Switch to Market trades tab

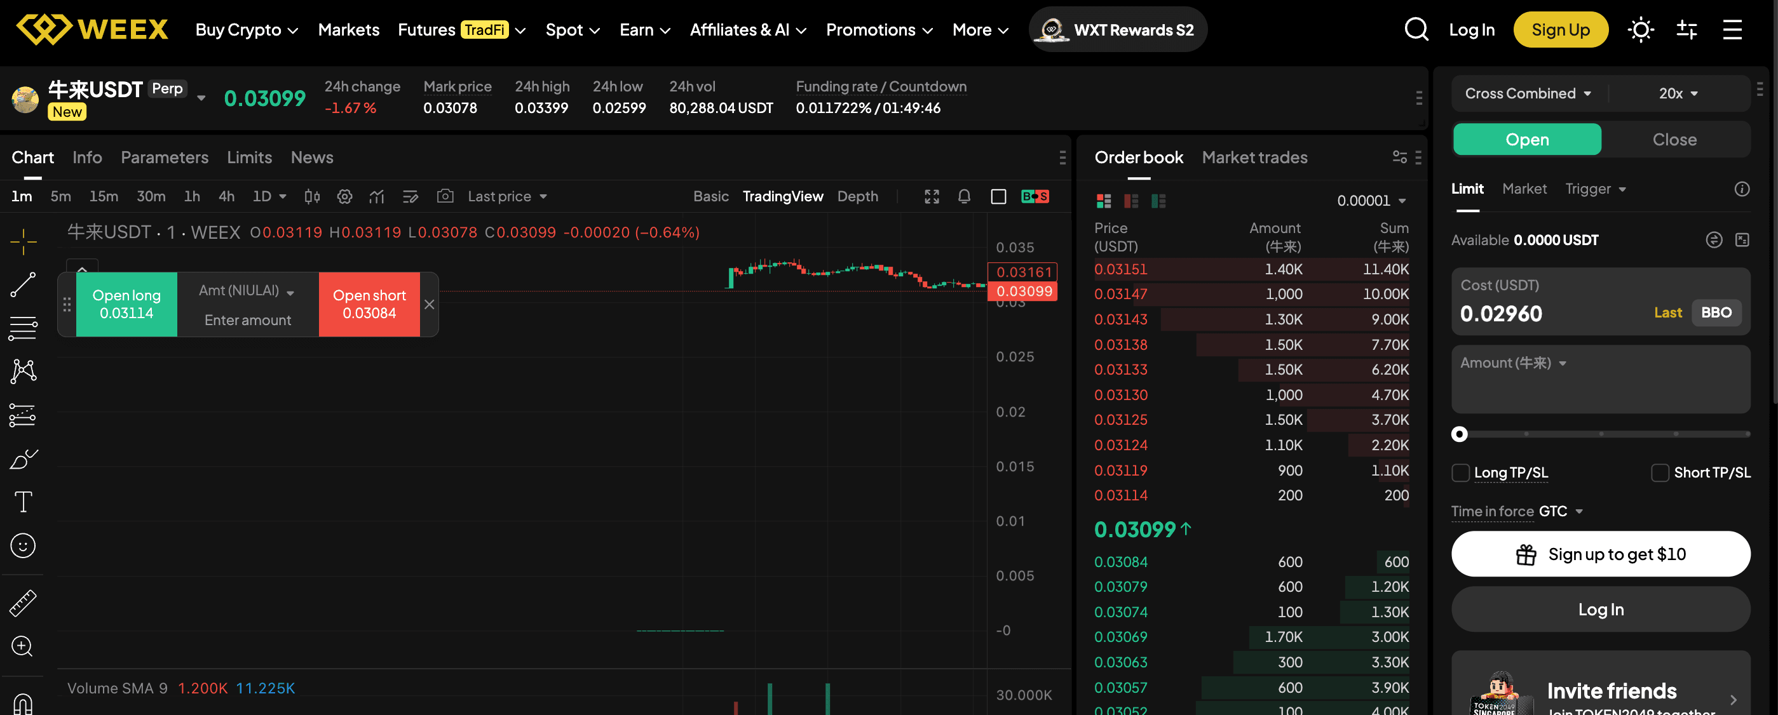1254,157
